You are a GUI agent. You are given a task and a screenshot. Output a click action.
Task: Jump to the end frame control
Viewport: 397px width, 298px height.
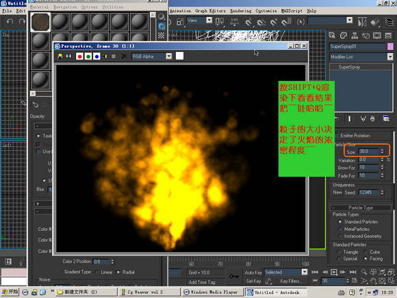(x=353, y=272)
